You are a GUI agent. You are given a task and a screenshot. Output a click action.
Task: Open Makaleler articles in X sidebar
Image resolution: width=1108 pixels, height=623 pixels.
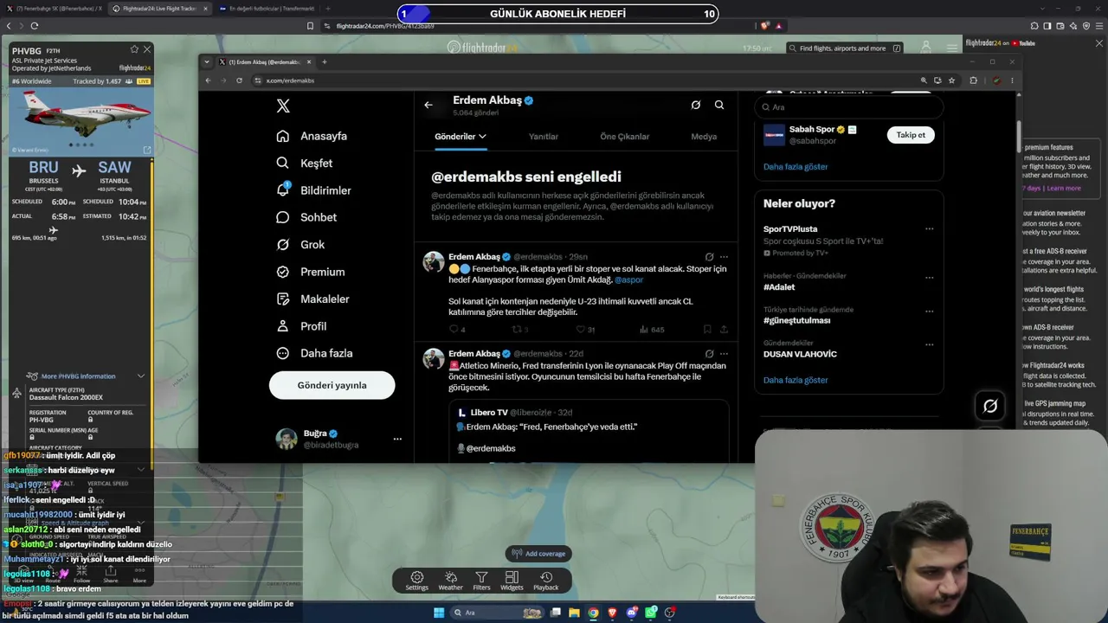pos(312,299)
